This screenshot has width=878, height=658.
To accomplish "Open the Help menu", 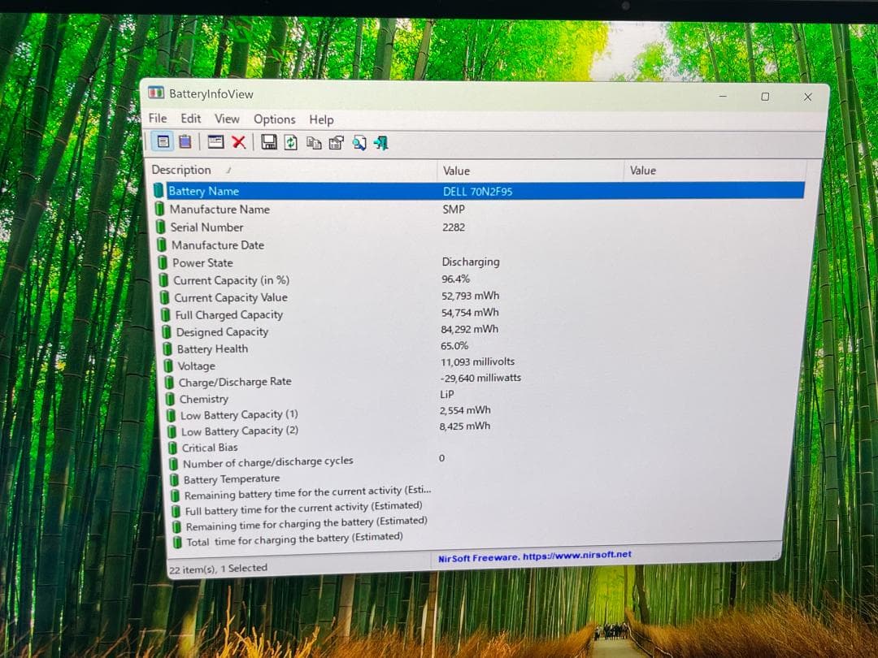I will [321, 119].
